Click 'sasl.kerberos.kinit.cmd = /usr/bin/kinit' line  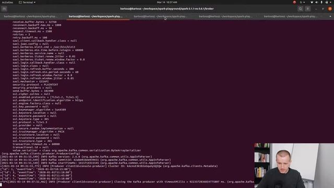[x=44, y=47]
